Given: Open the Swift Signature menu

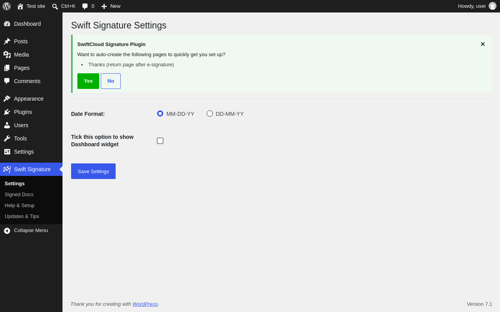Looking at the screenshot, I should (31, 169).
